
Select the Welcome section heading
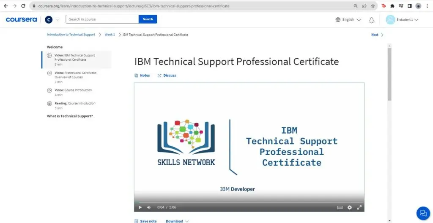coord(55,47)
